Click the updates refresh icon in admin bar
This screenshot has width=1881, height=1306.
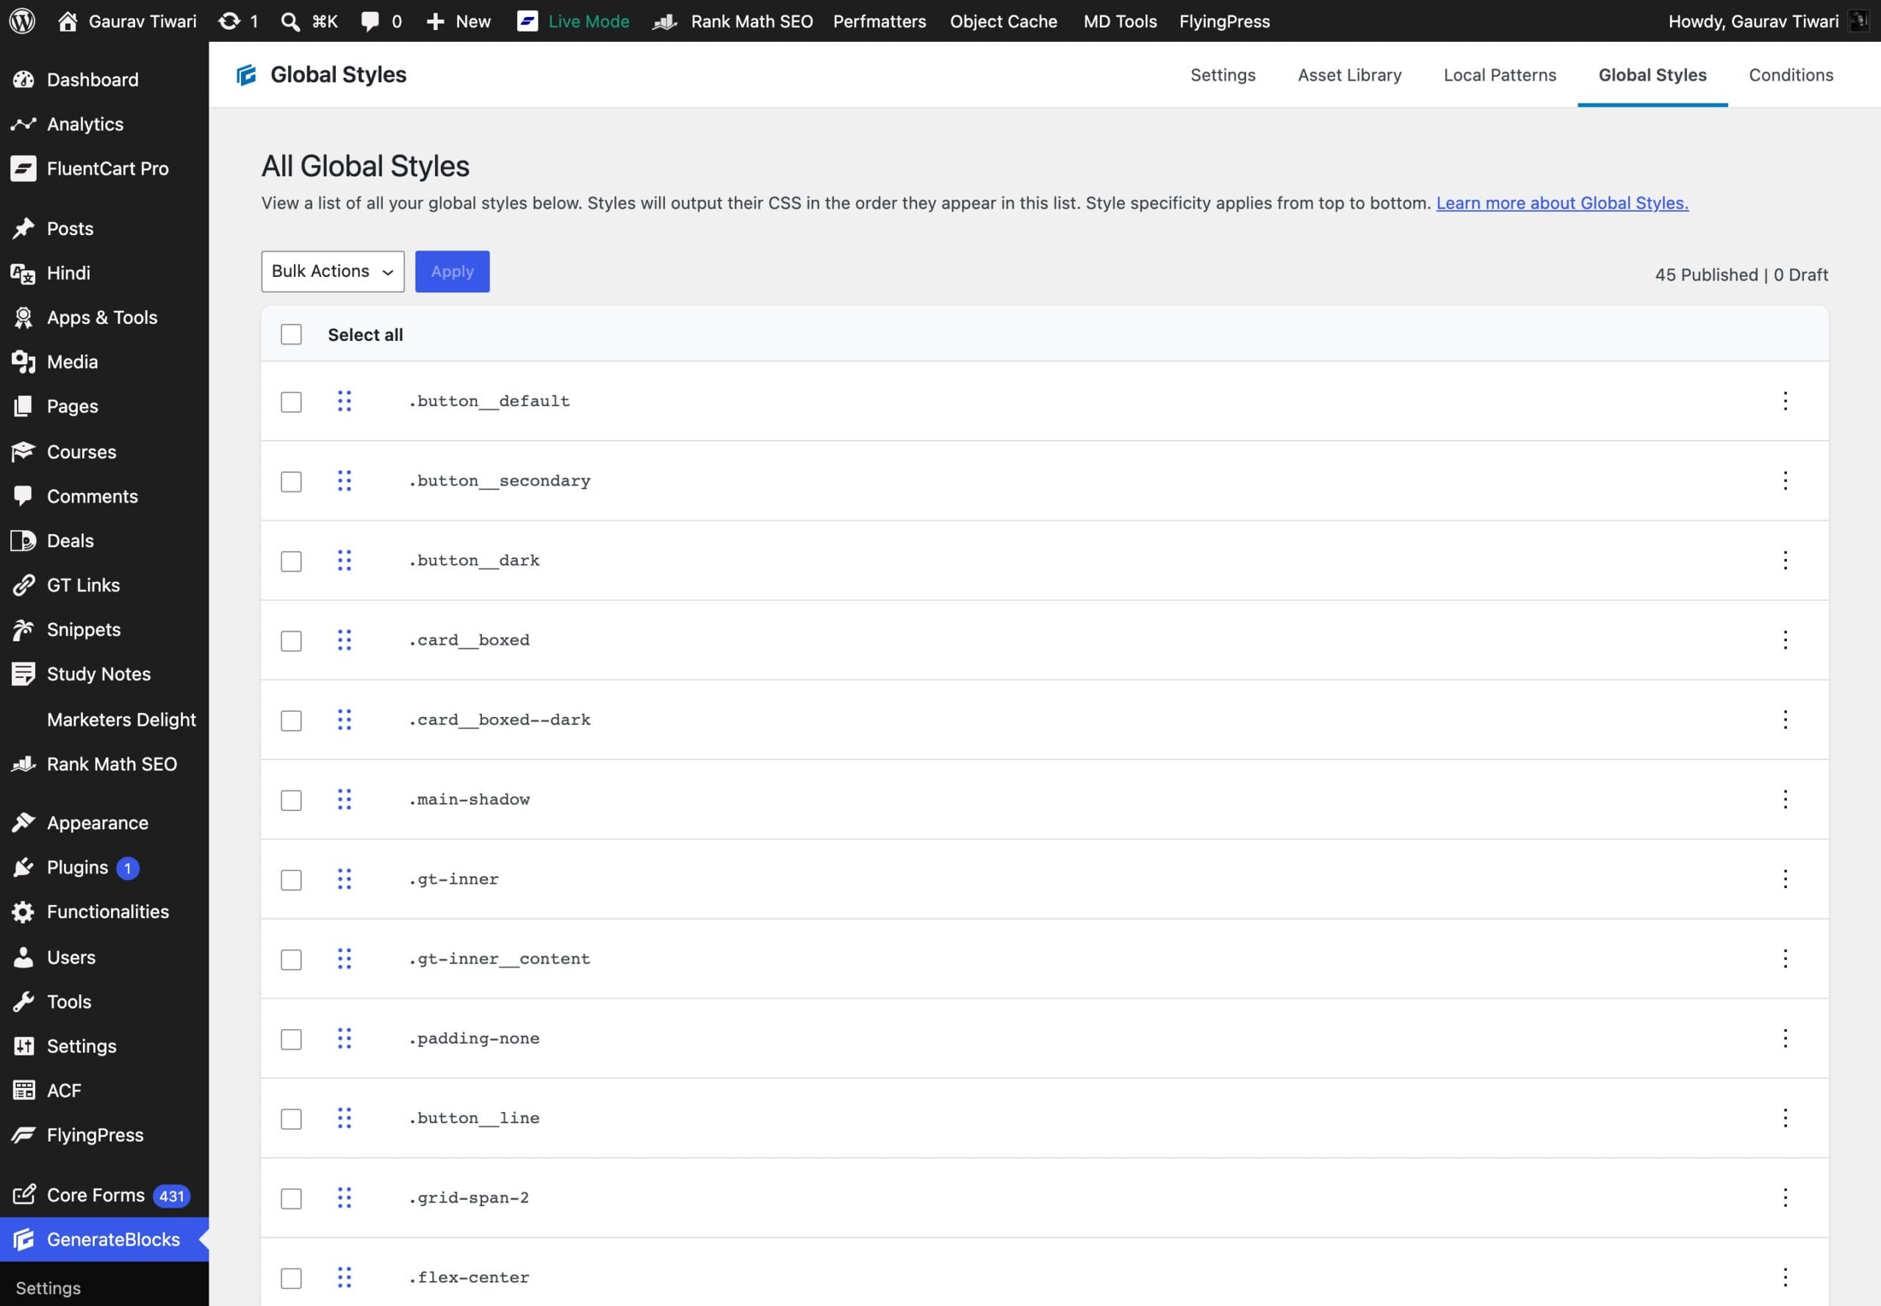pyautogui.click(x=229, y=21)
